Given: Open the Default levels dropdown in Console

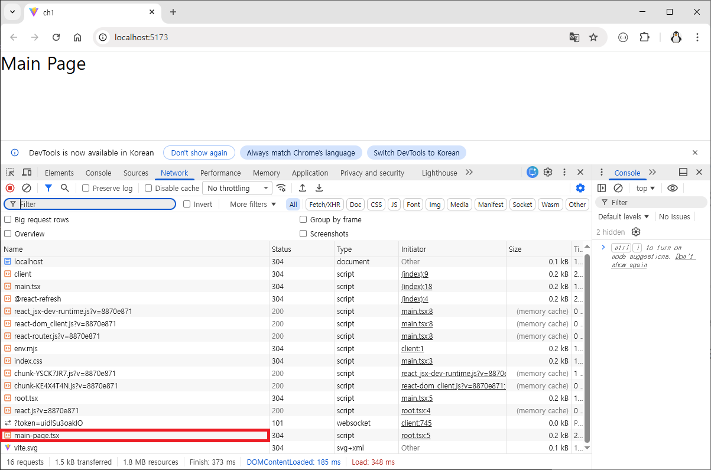Looking at the screenshot, I should 624,216.
